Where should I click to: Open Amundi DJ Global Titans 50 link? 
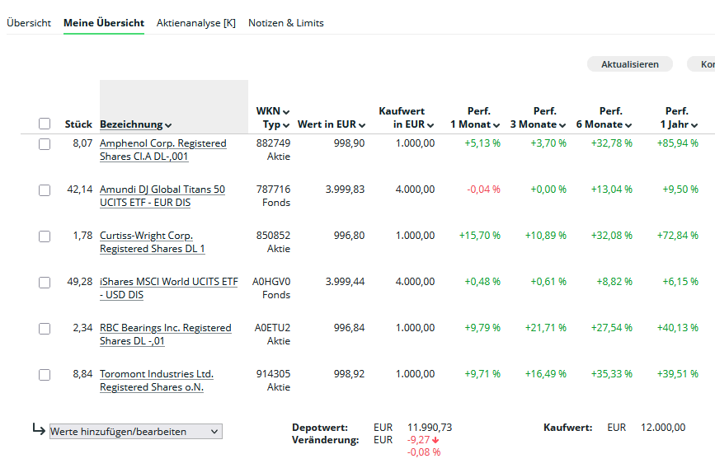click(x=162, y=195)
